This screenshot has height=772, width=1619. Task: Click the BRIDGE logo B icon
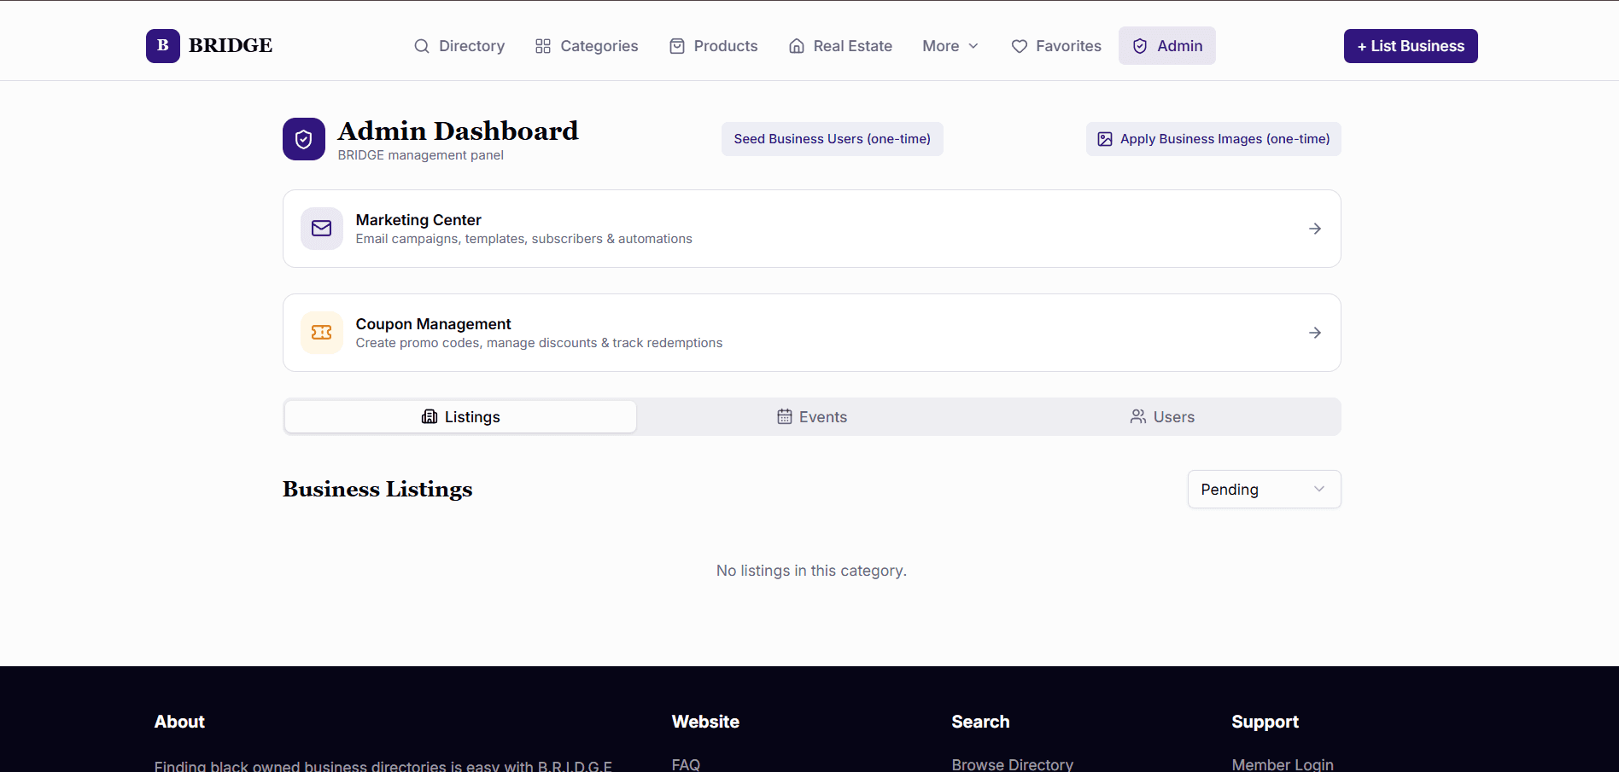pos(162,46)
